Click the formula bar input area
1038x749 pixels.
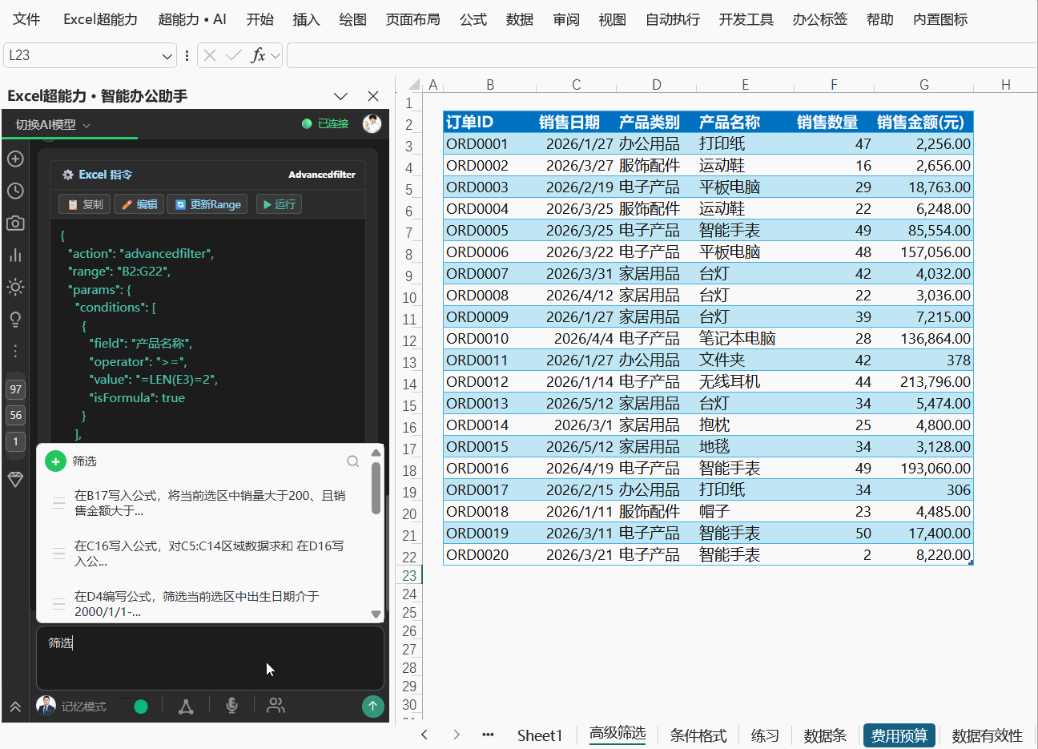pyautogui.click(x=662, y=55)
